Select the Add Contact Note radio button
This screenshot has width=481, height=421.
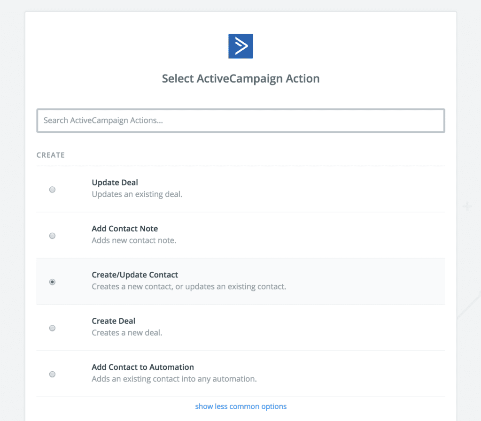pos(53,236)
